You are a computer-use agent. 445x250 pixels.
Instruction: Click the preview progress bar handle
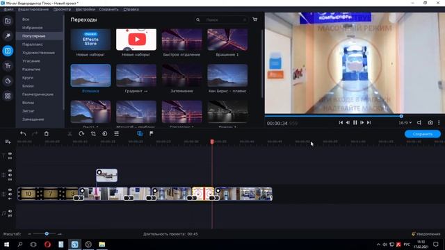pyautogui.click(x=401, y=116)
